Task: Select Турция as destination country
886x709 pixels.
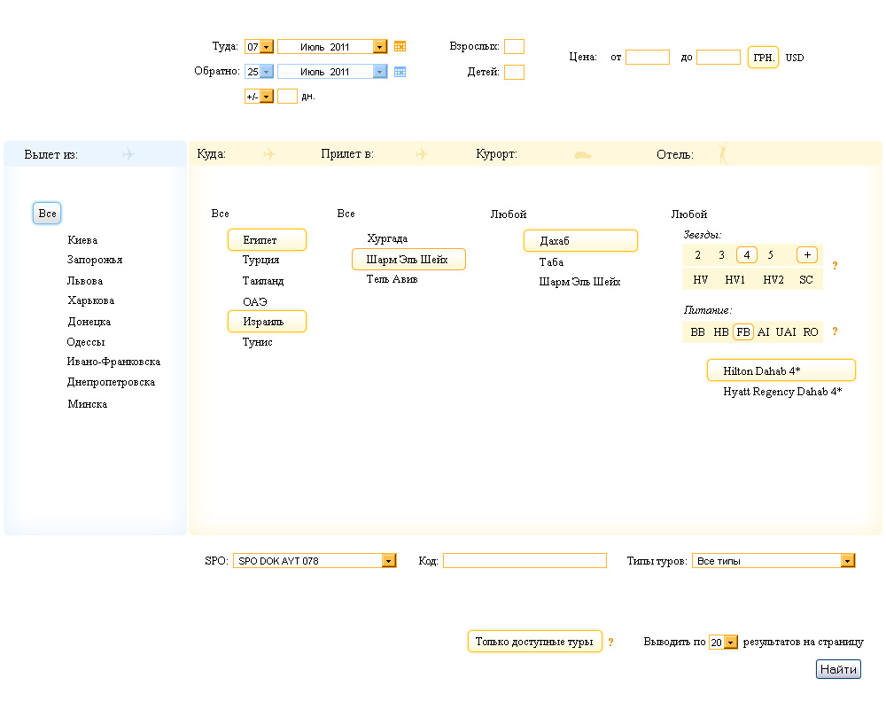Action: [260, 260]
